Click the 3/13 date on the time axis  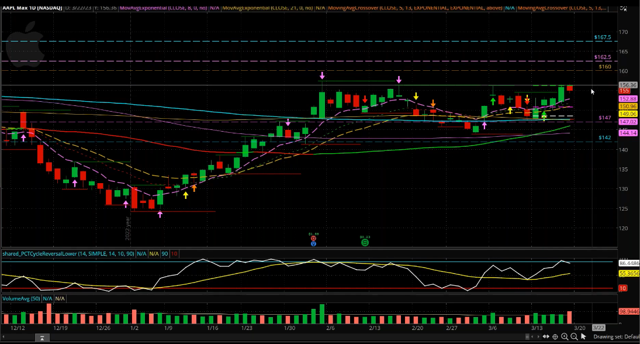537,328
